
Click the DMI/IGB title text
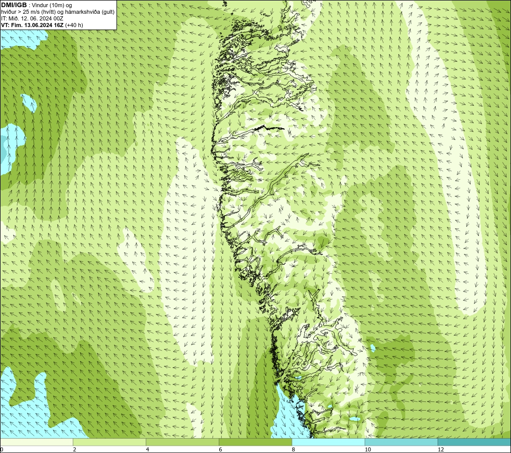(14, 5)
